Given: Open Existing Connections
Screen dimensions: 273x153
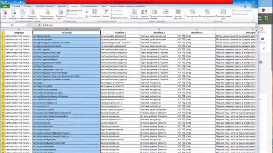Looking at the screenshot, I should coord(47,14).
